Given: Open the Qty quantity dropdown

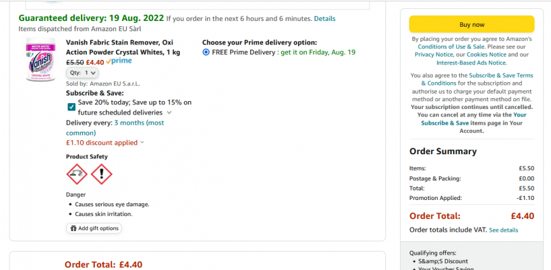Looking at the screenshot, I should (83, 73).
